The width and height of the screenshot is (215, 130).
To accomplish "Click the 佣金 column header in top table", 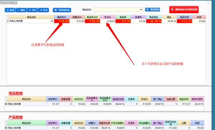I will pos(169,17).
